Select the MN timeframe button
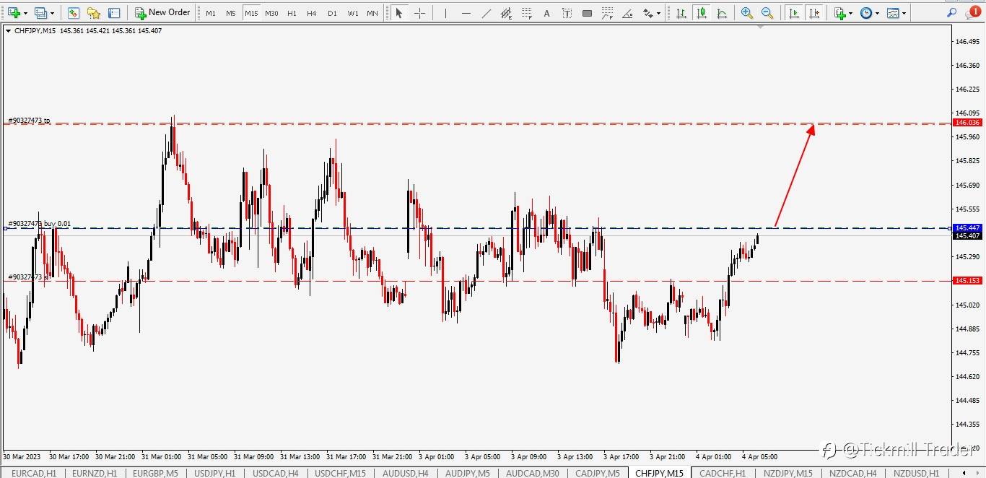The width and height of the screenshot is (986, 478). click(x=372, y=13)
